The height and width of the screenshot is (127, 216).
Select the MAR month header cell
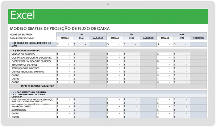click(181, 34)
